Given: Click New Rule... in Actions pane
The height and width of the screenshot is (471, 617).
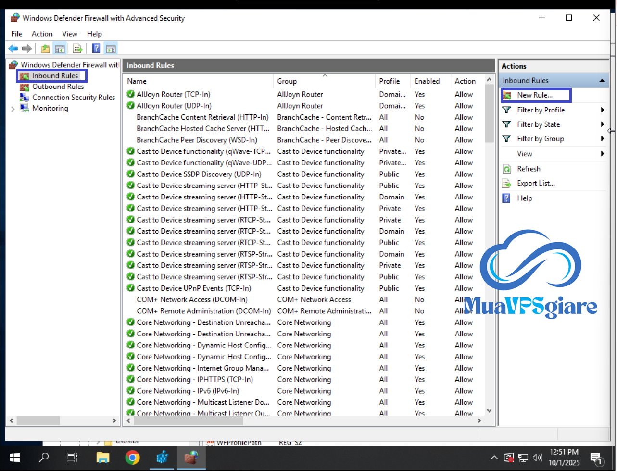Looking at the screenshot, I should (x=534, y=95).
